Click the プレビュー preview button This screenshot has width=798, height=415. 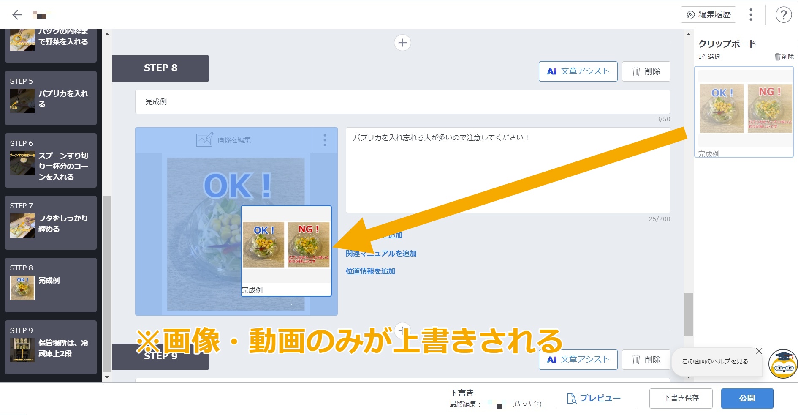[x=594, y=398]
